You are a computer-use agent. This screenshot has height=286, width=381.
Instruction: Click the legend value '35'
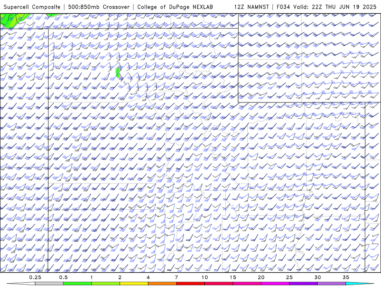pyautogui.click(x=346, y=277)
